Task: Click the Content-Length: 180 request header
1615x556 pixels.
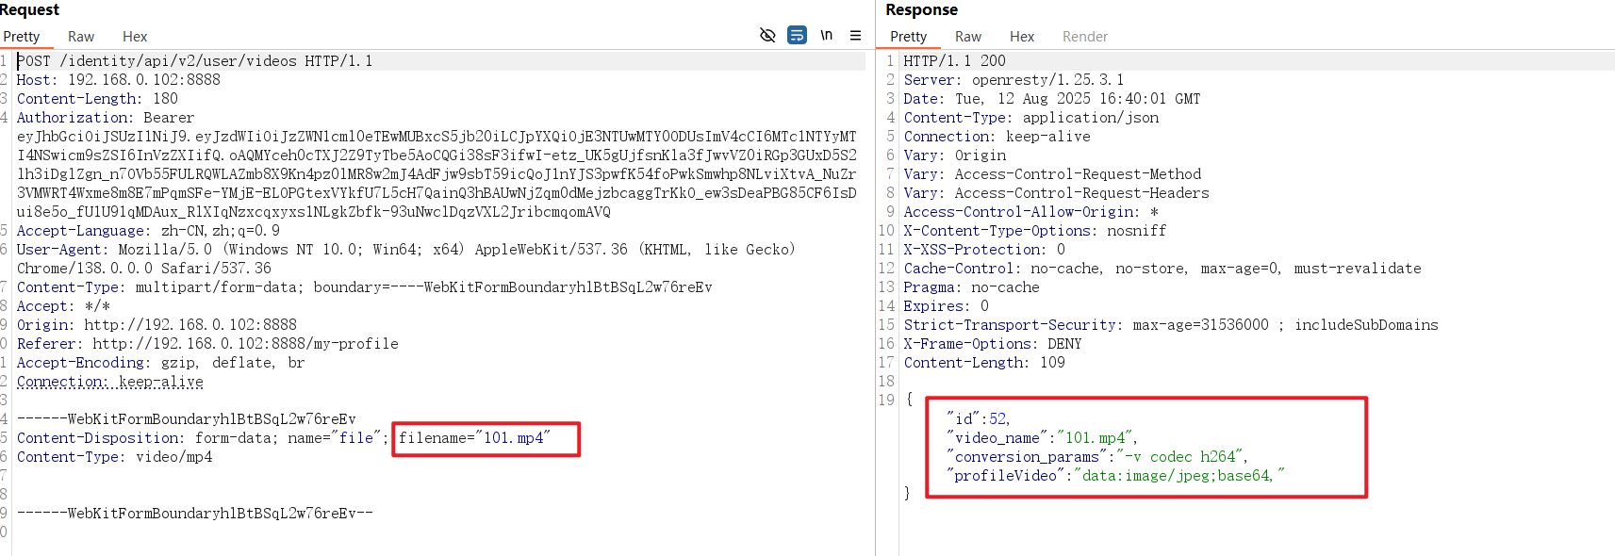Action: (x=97, y=99)
